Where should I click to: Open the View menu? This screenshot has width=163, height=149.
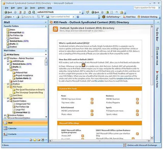click(x=20, y=8)
